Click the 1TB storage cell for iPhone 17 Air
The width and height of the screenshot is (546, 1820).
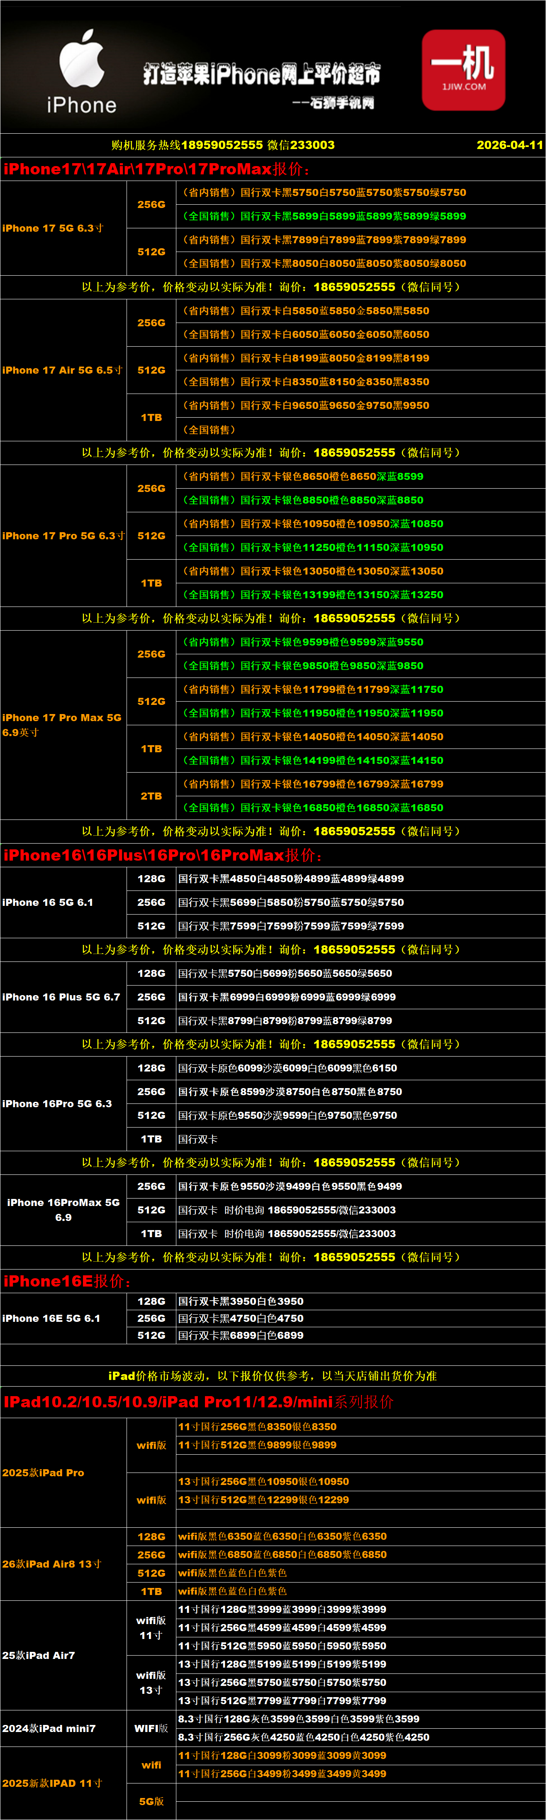151,418
